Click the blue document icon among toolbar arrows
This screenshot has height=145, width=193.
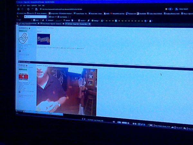point(116,21)
